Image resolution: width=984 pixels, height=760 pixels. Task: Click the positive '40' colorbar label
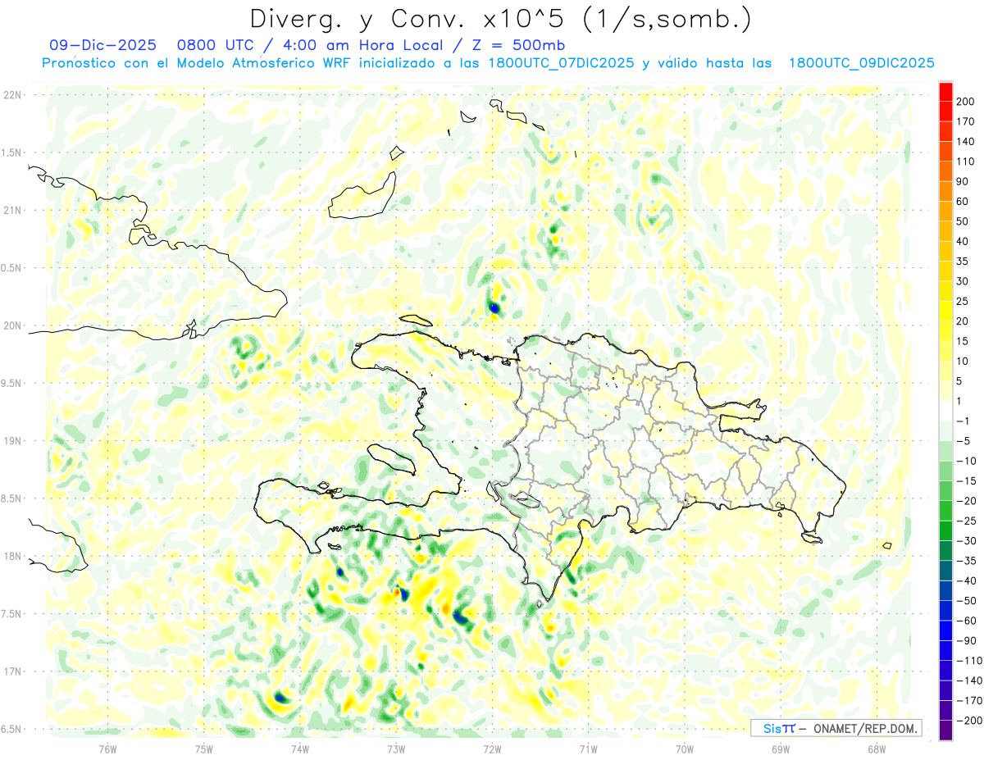pos(963,241)
